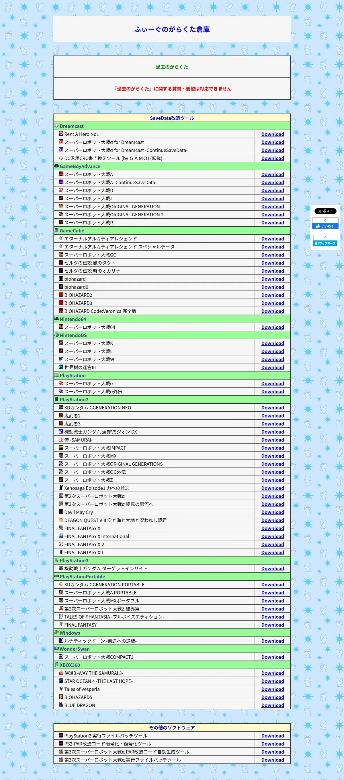
Task: Click the 第2次スーパーロボット大戦Z 破界篇 text
Action: (102, 608)
